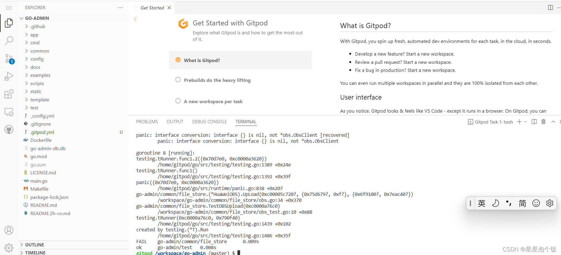Toggle IME simplified Chinese (简) mode
Image resolution: width=561 pixels, height=255 pixels.
point(523,203)
